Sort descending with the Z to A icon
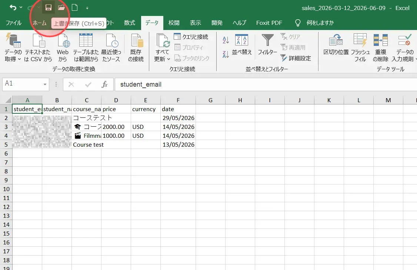This screenshot has width=417, height=270. (x=226, y=54)
